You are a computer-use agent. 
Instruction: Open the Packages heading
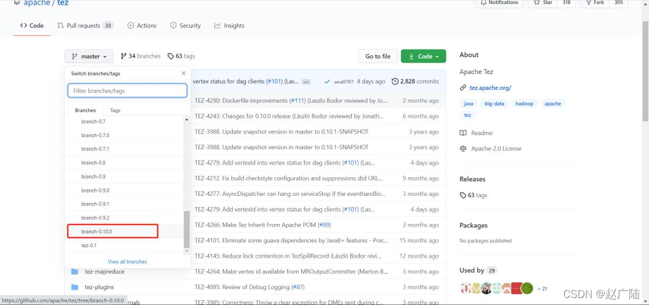pyautogui.click(x=473, y=226)
